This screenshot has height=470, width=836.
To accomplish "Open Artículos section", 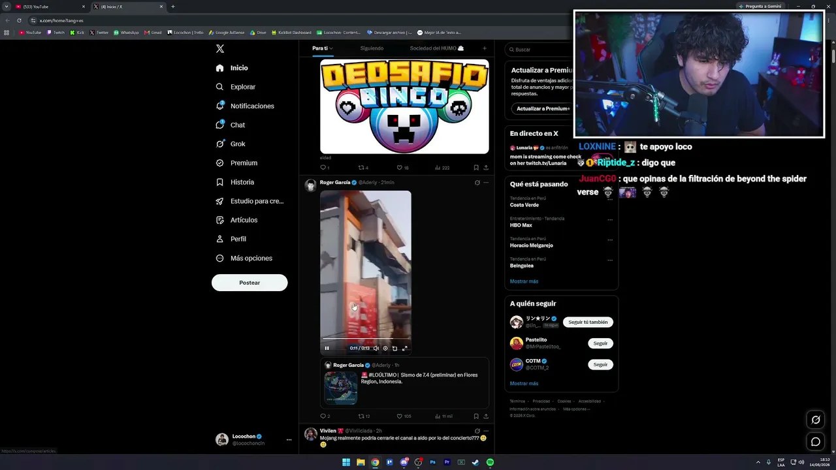I will (236, 220).
